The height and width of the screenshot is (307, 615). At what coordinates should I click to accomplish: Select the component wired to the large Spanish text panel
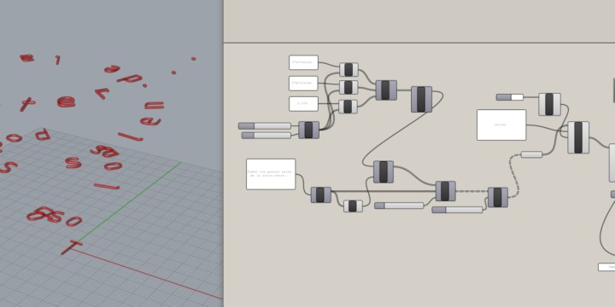321,194
